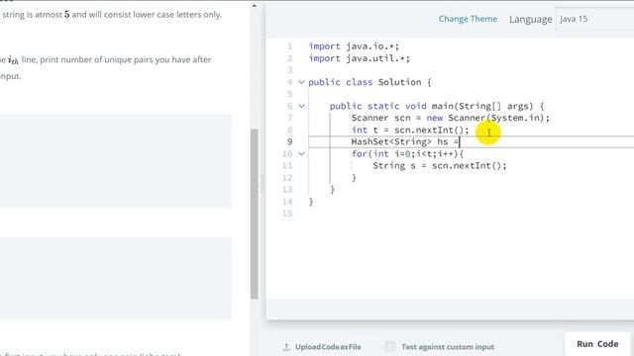Click 'public static void main(String[] args) {' line

(437, 106)
